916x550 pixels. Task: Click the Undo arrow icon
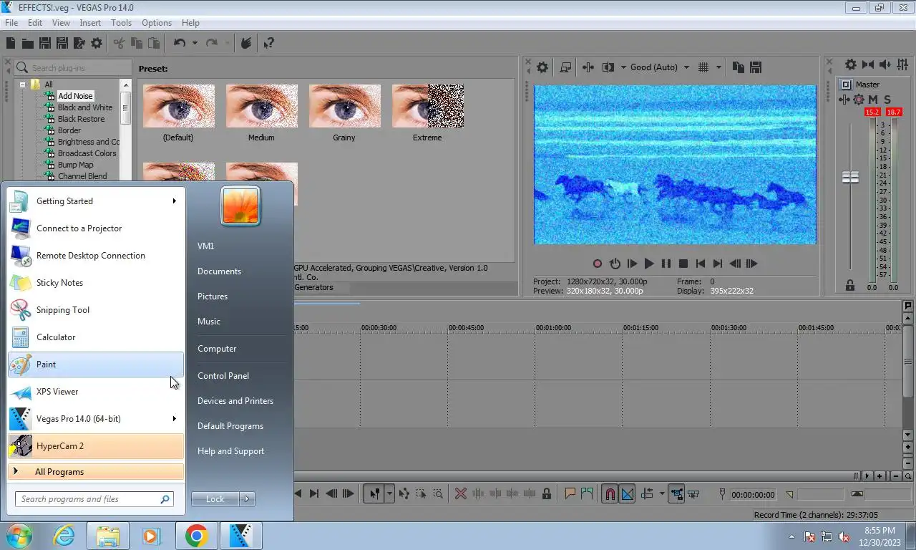[x=180, y=44]
